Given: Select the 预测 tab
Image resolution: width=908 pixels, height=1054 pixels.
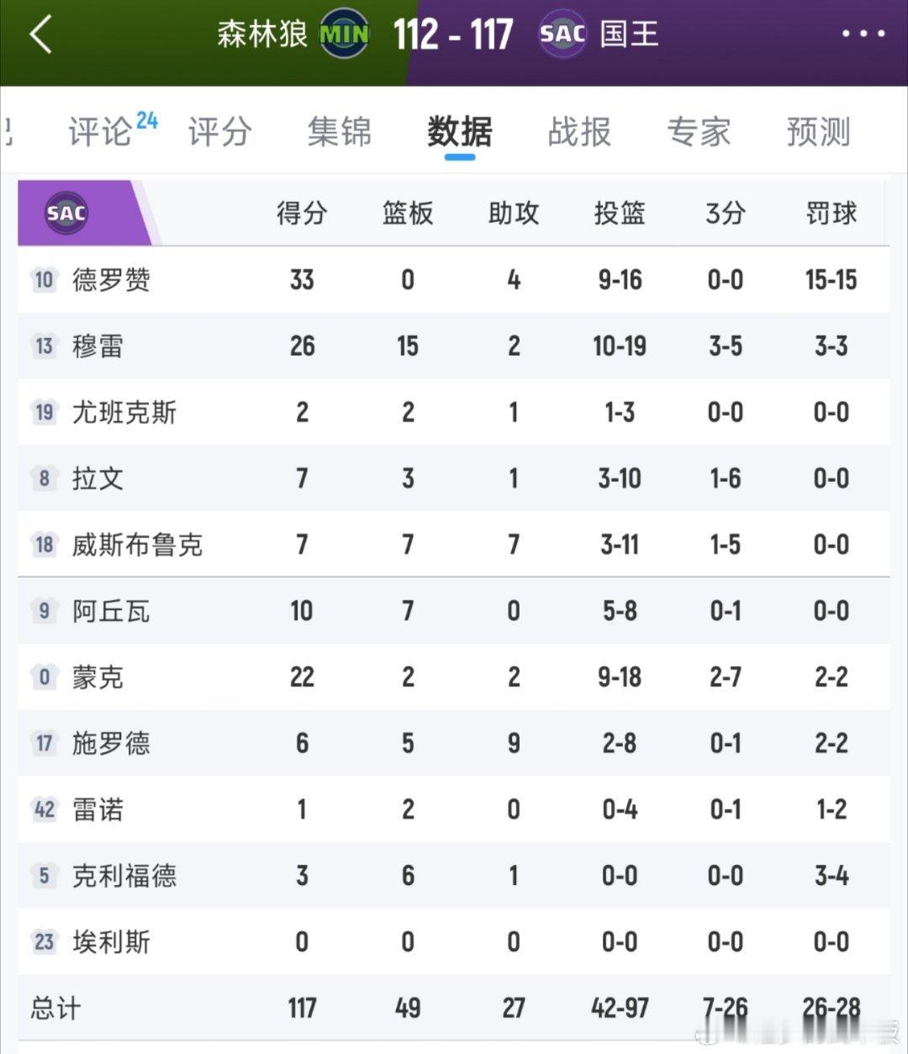Looking at the screenshot, I should (x=818, y=132).
